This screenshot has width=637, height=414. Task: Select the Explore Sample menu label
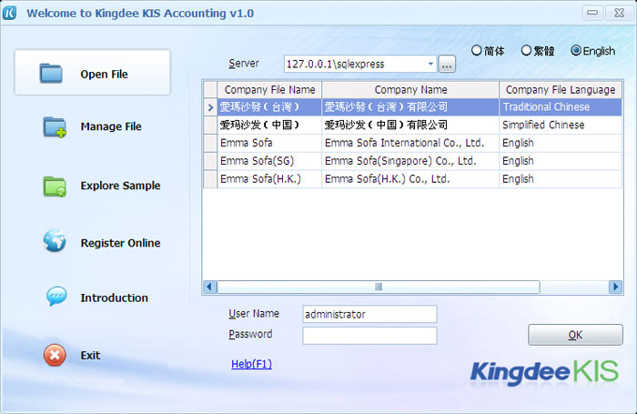pyautogui.click(x=120, y=186)
